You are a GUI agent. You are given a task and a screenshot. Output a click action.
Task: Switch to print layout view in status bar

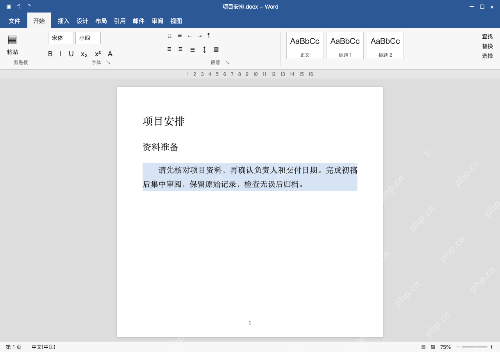point(423,347)
